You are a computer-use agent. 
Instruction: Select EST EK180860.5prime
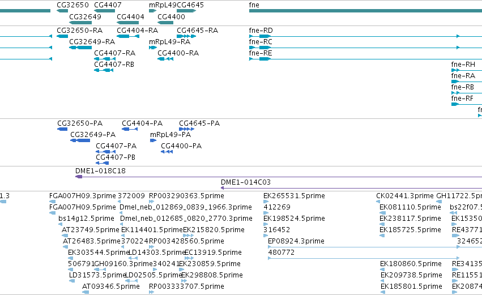click(x=411, y=264)
